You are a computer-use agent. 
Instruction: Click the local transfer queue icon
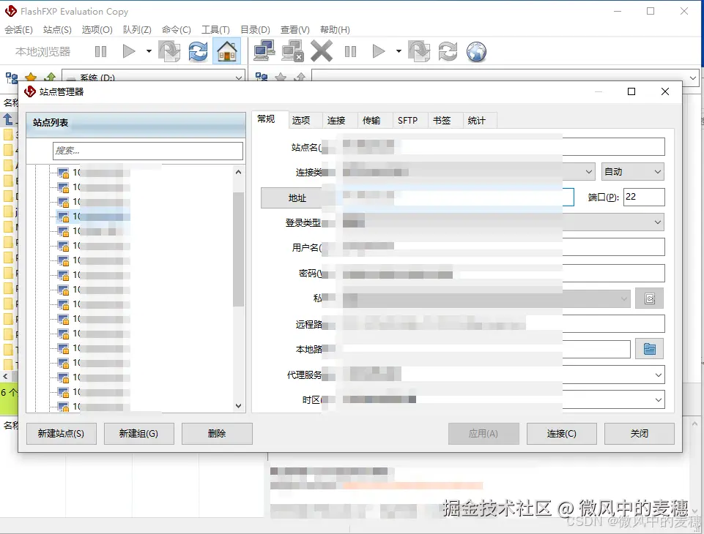pos(169,51)
